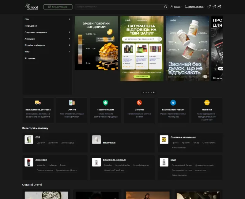Screen dimensions: 245x199
Task: Click the free delivery truck icon
Action: [x=38, y=103]
